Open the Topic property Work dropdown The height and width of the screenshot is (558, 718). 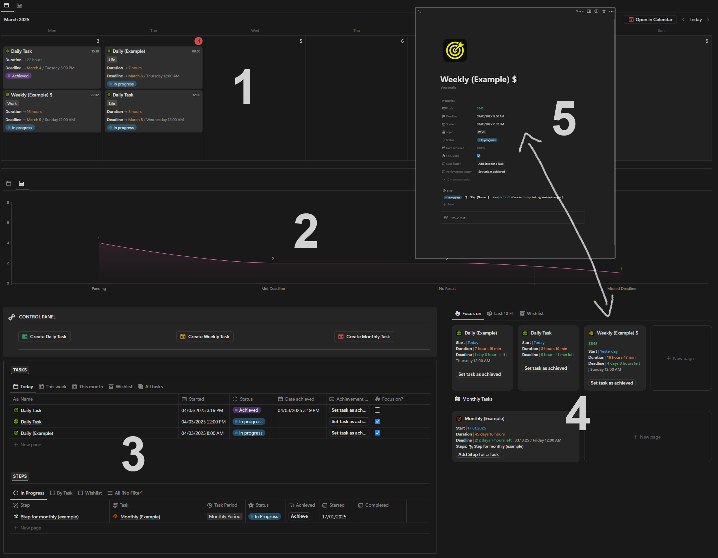(x=481, y=132)
